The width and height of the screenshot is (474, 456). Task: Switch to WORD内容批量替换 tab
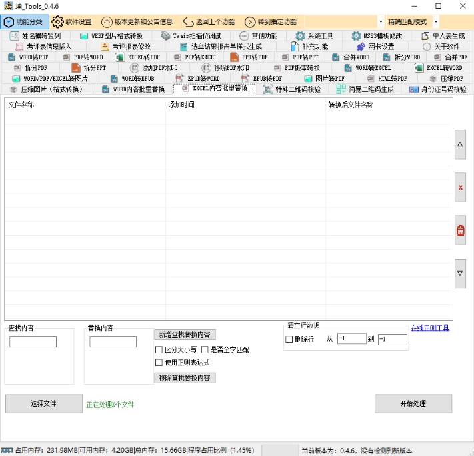pyautogui.click(x=133, y=89)
